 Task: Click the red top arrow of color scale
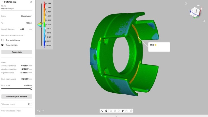(x=44, y=2)
